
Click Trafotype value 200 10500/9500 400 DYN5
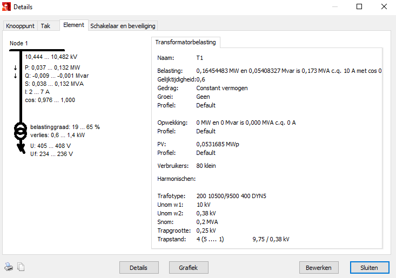pos(231,196)
